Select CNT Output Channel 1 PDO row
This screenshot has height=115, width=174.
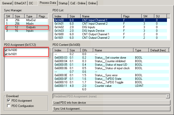point(110,34)
